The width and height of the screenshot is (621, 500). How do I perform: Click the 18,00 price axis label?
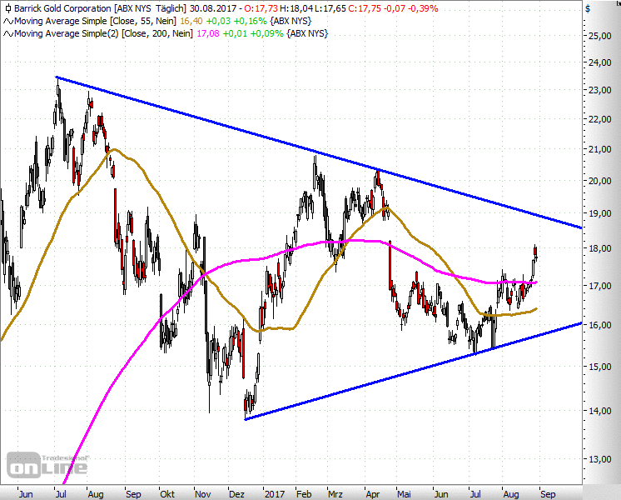click(600, 248)
